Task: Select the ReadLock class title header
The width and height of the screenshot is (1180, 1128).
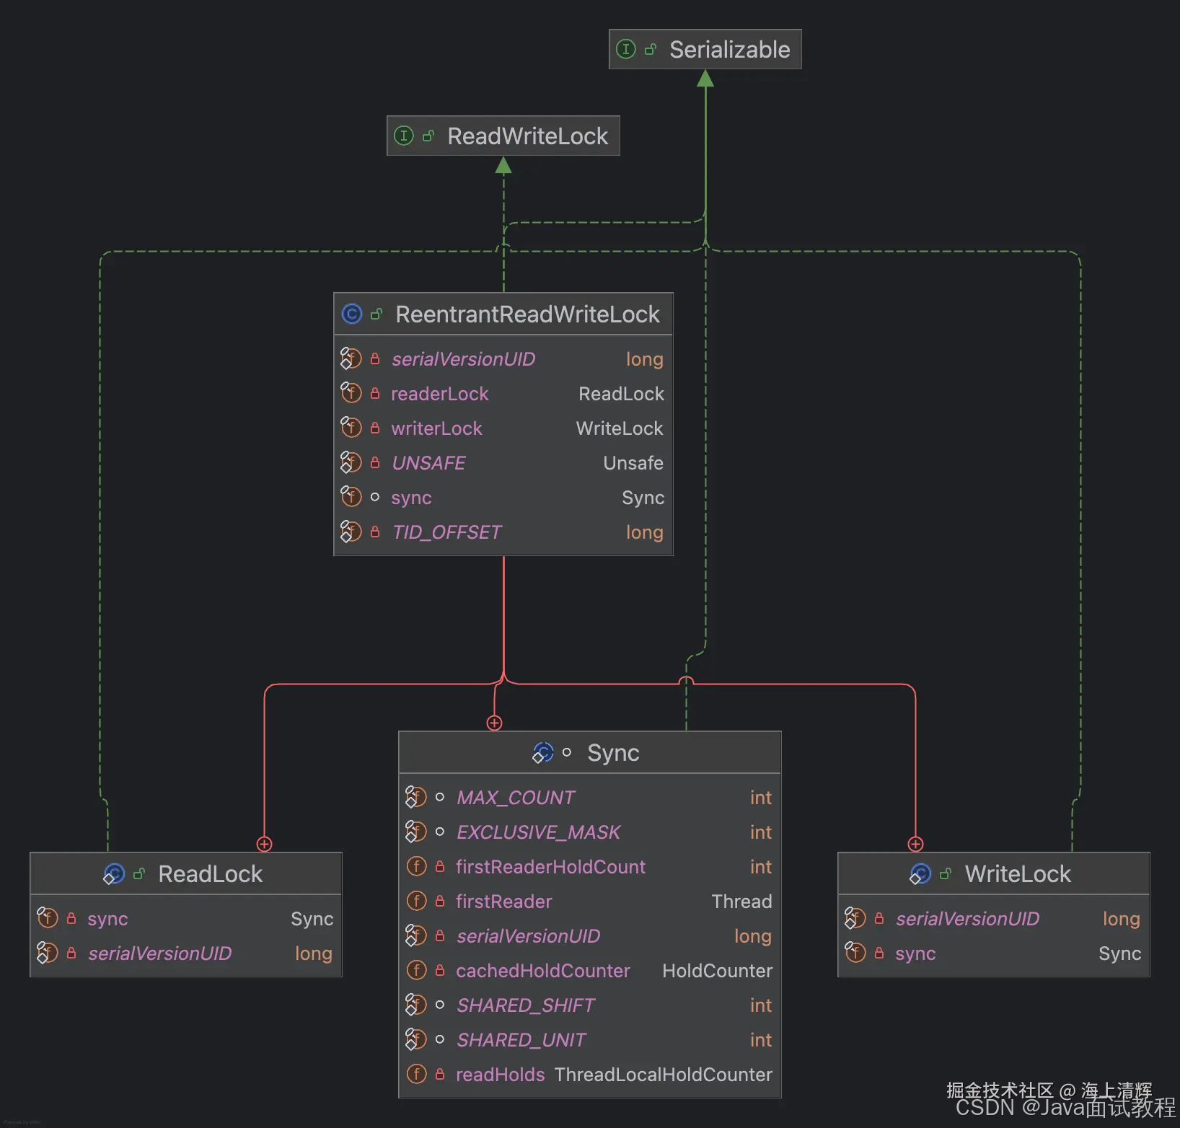Action: pyautogui.click(x=210, y=874)
